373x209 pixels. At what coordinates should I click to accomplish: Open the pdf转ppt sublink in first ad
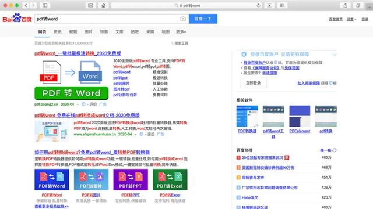pos(121,78)
